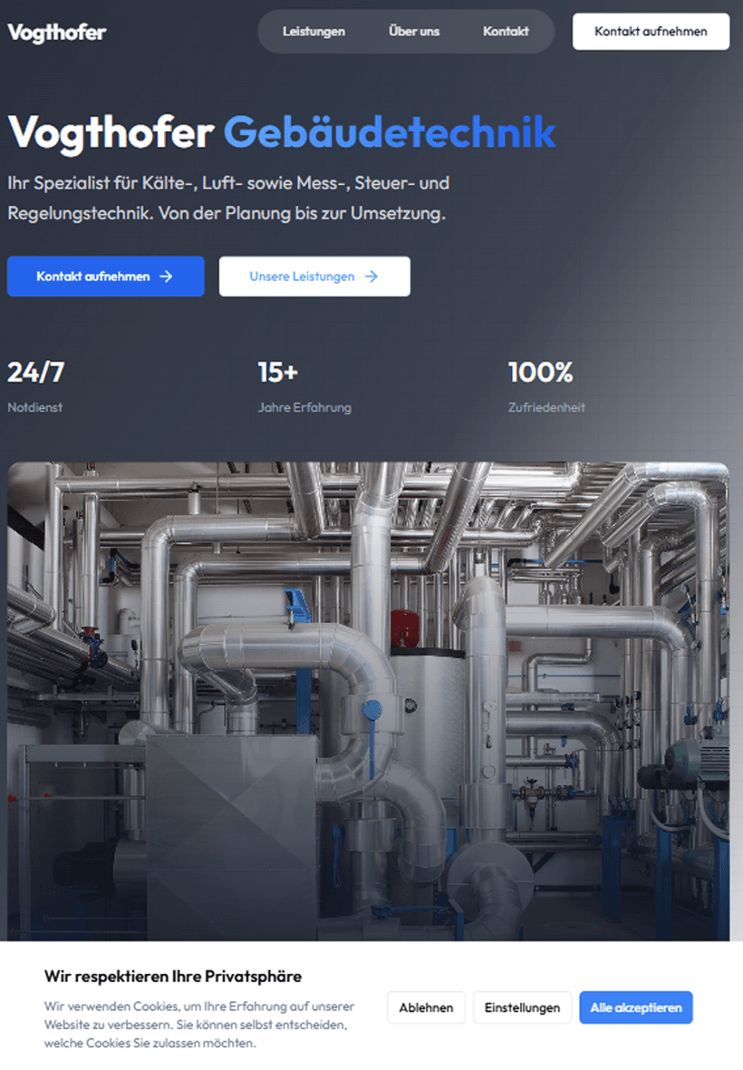The width and height of the screenshot is (743, 1070).
Task: Select Kontakt in the navigation bar
Action: pyautogui.click(x=506, y=31)
